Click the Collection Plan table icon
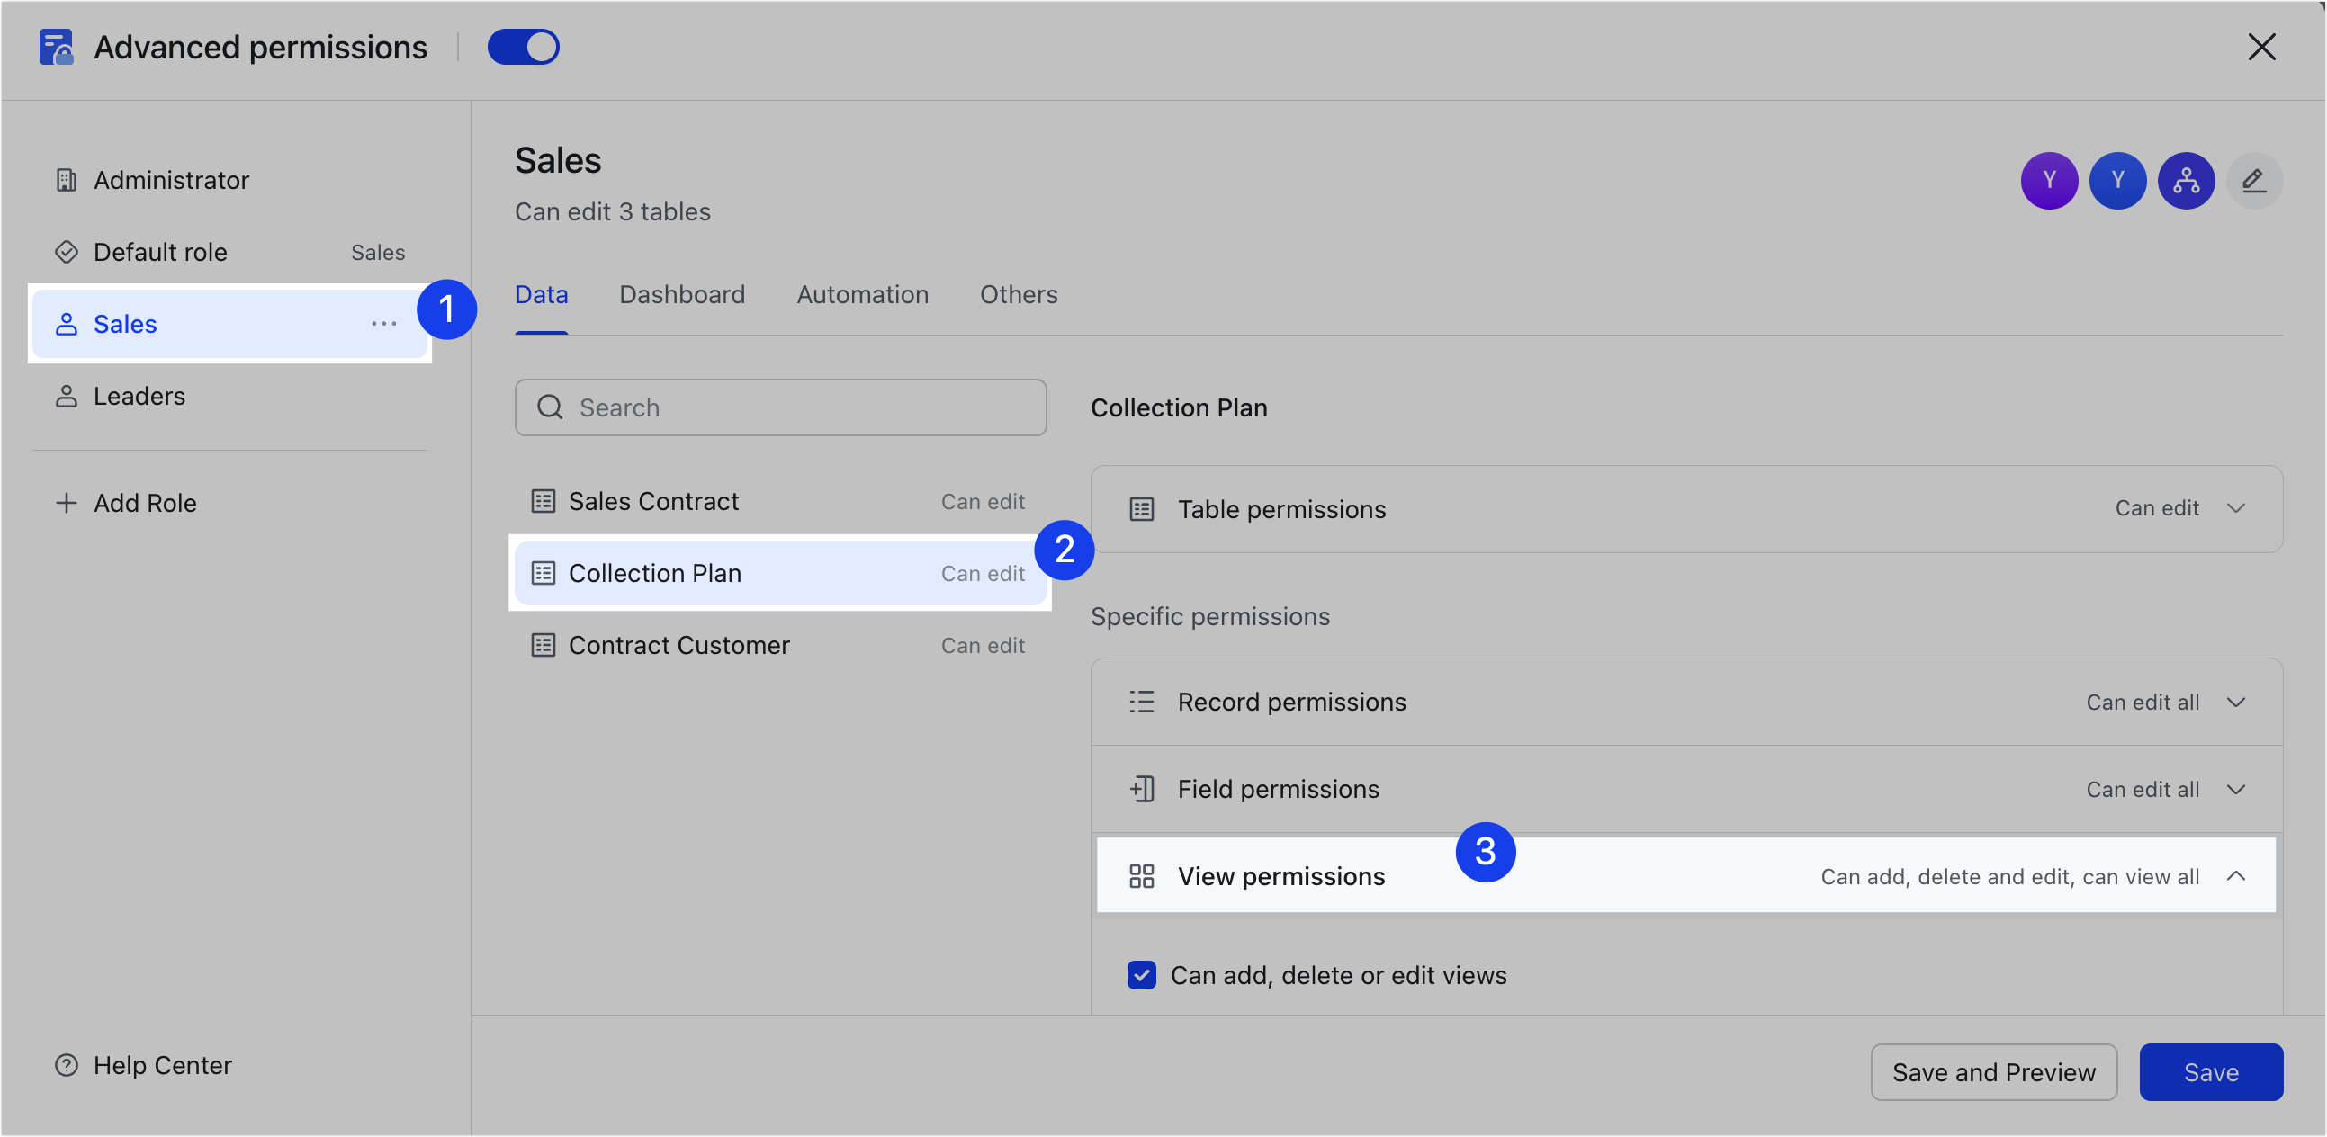Screen dimensions: 2327x1137 543,573
